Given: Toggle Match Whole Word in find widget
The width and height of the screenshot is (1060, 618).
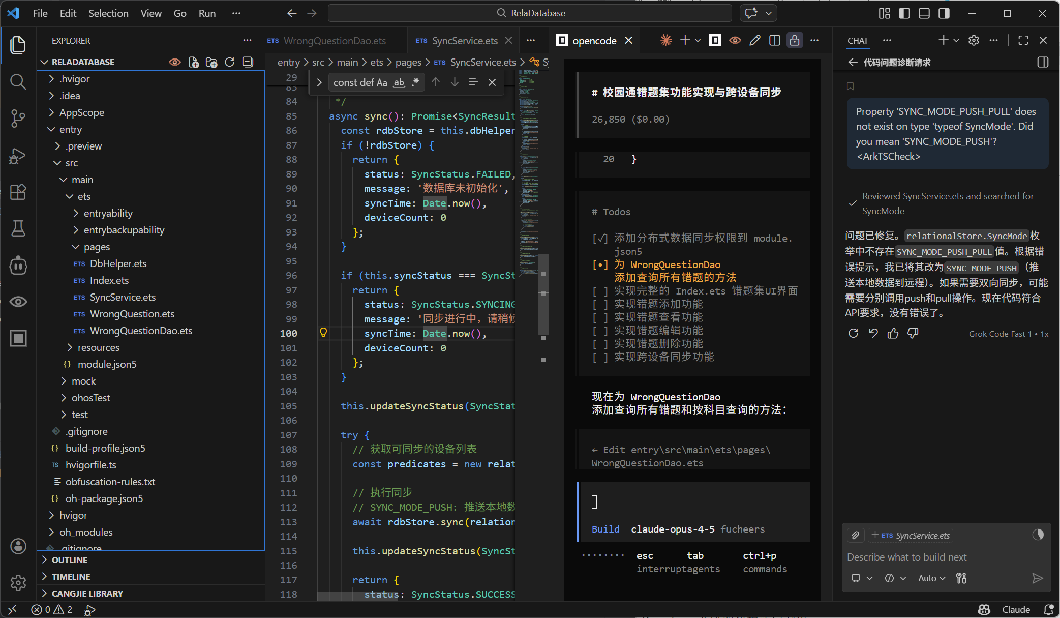Looking at the screenshot, I should pos(399,82).
